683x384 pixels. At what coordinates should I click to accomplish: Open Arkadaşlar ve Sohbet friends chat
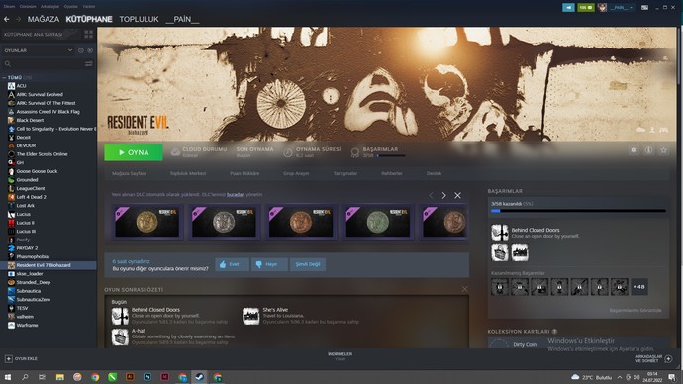(x=653, y=358)
